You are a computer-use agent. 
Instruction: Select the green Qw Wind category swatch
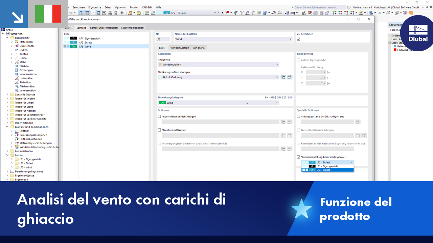click(x=162, y=103)
